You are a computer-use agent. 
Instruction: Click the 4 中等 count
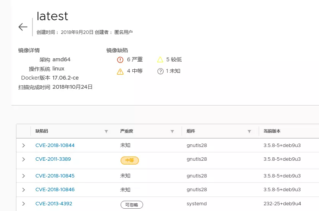coord(135,71)
